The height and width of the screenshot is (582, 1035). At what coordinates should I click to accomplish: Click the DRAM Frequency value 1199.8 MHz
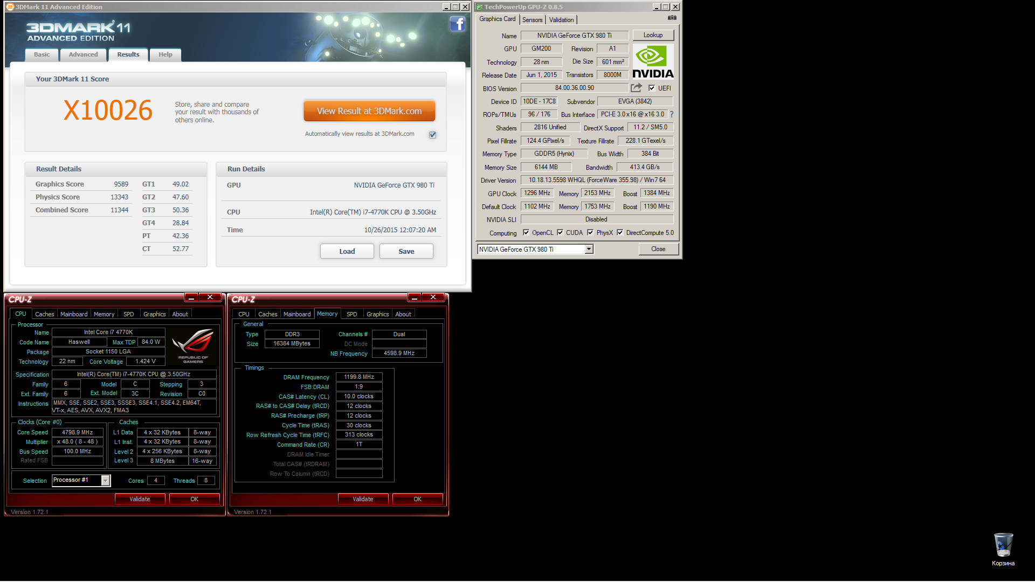(x=359, y=377)
